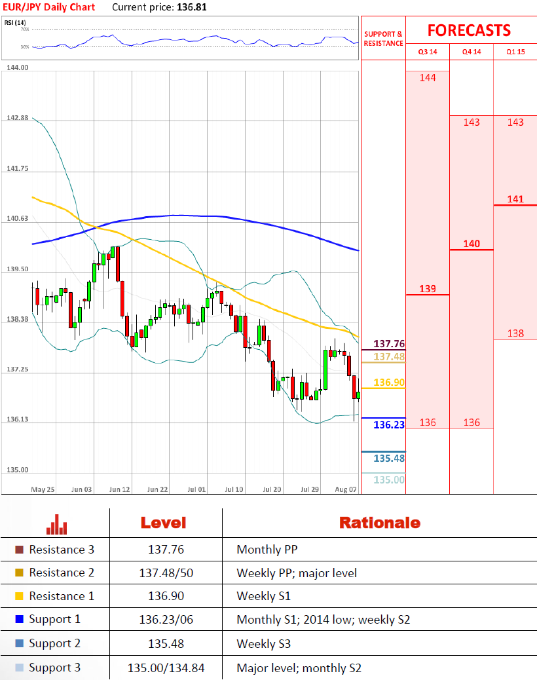Image resolution: width=537 pixels, height=680 pixels.
Task: Select the Support 2 row label
Action: [54, 643]
